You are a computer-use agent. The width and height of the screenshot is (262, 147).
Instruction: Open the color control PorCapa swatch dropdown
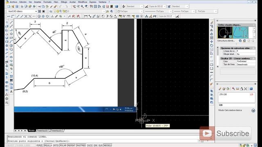[142, 11]
